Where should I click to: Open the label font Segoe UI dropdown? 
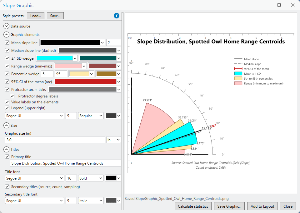tap(34, 116)
